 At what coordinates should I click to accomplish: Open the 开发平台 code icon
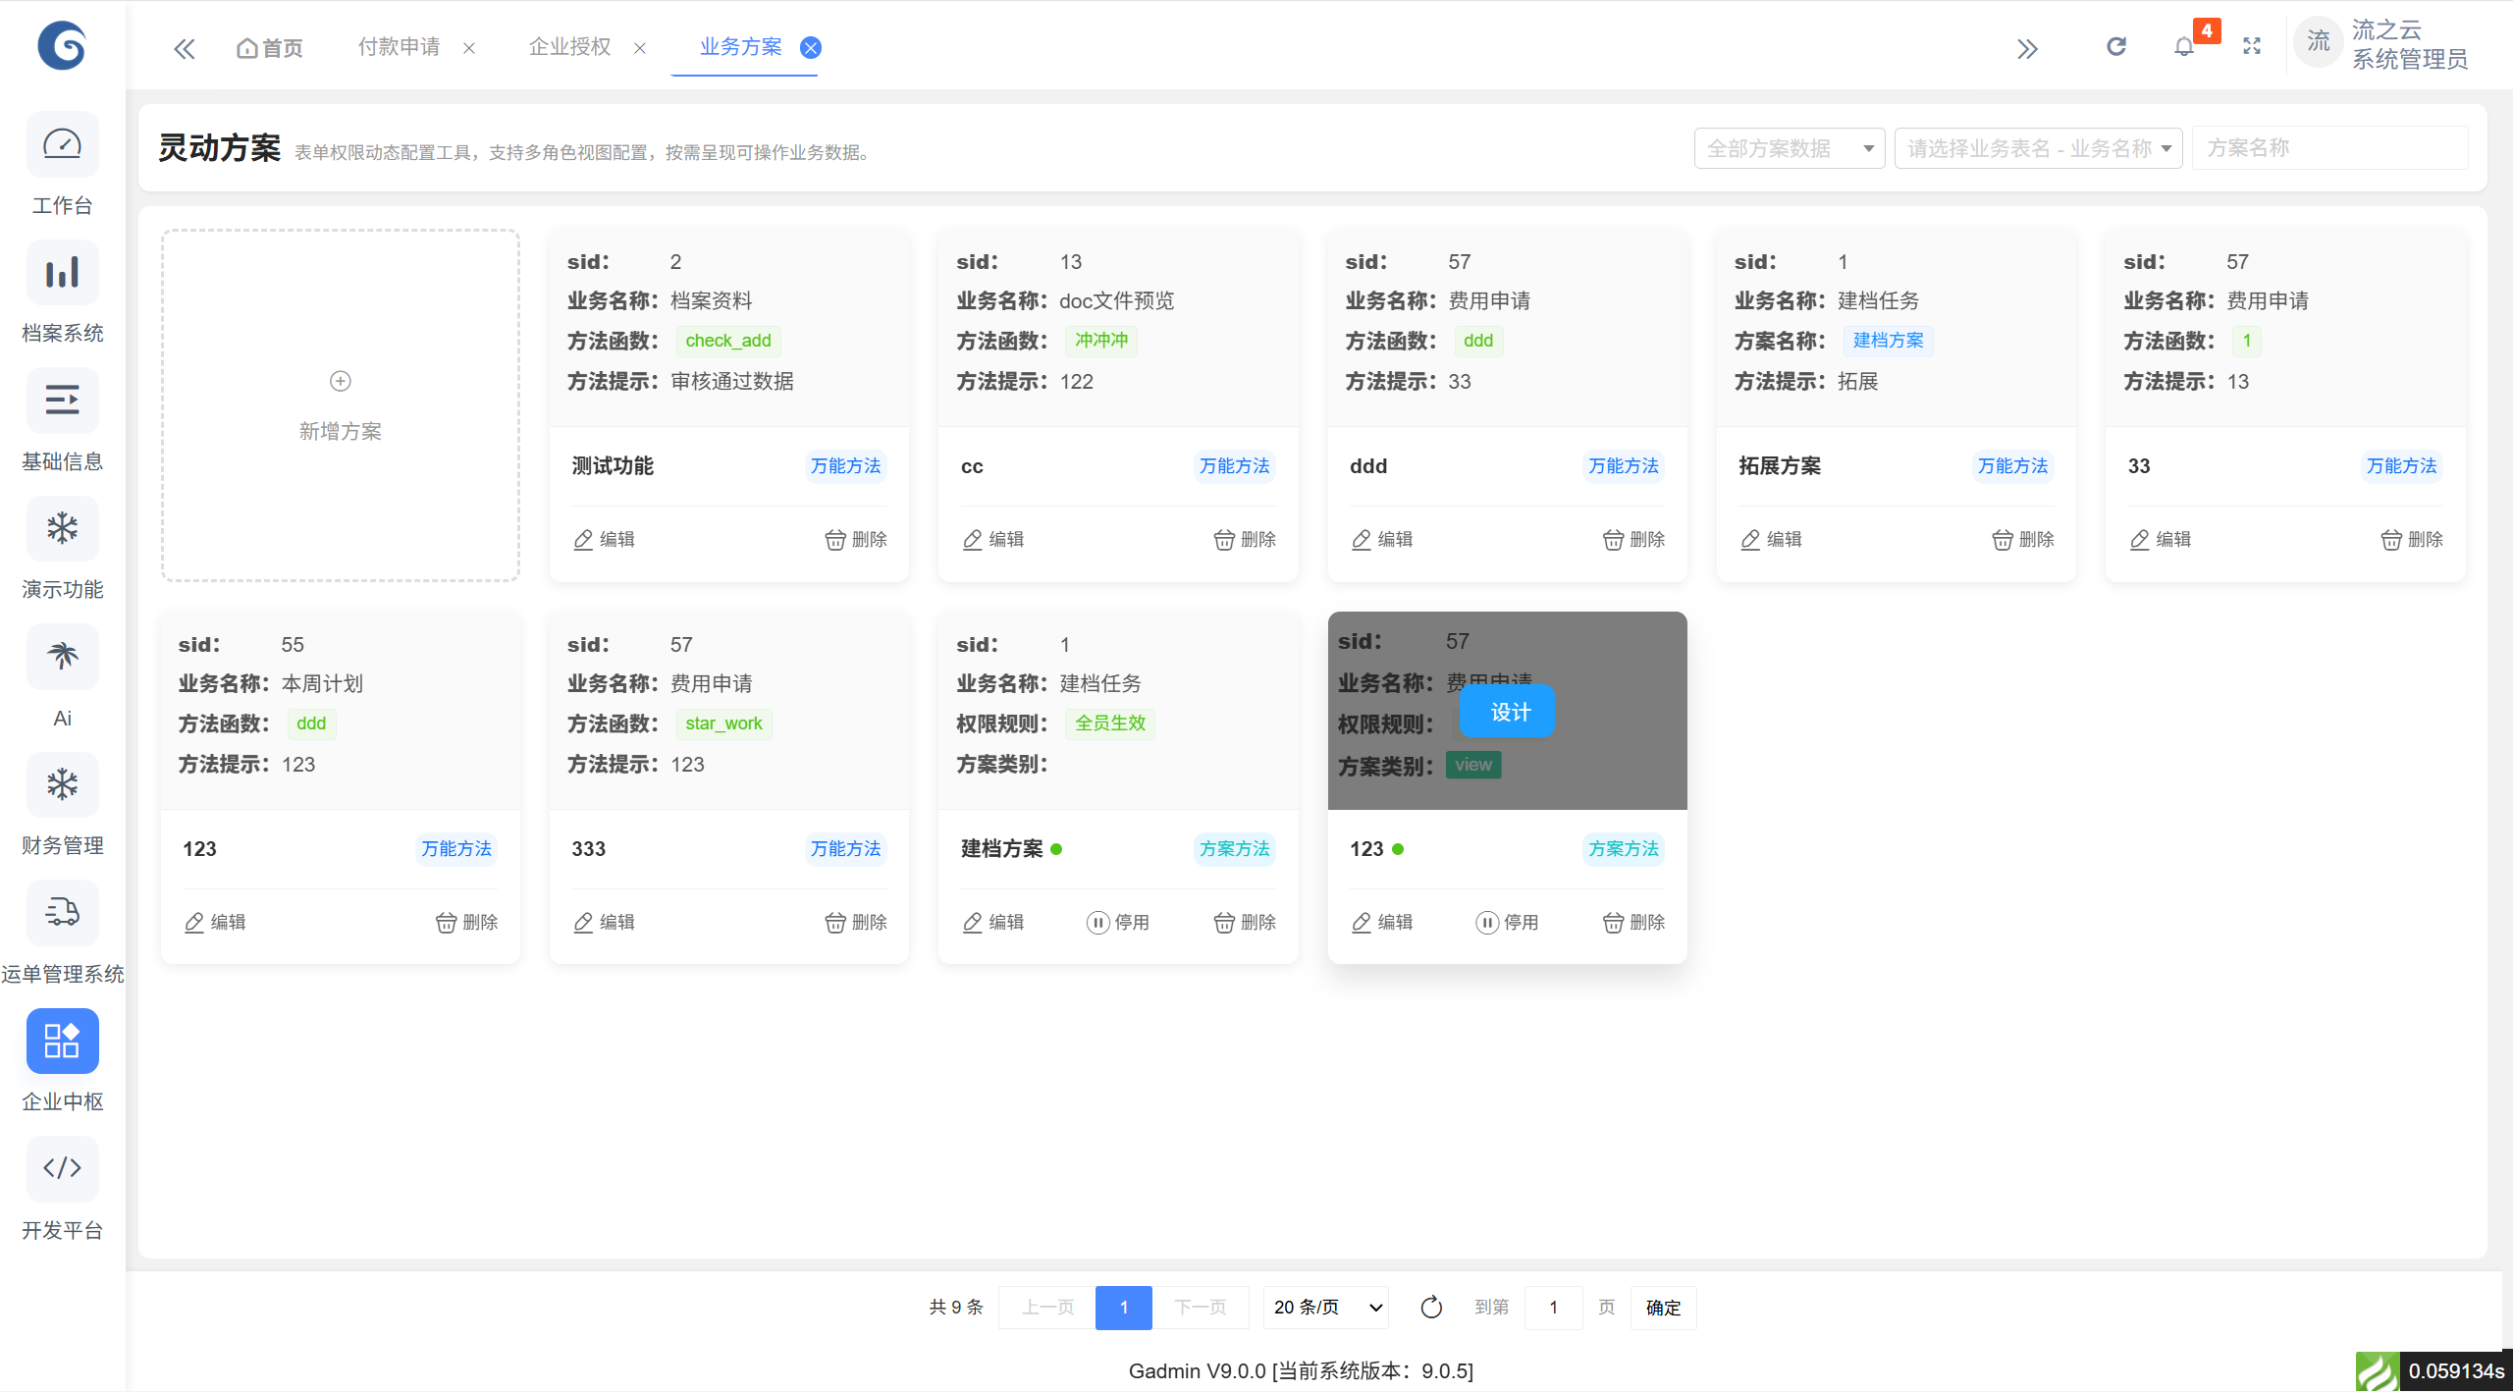click(62, 1168)
